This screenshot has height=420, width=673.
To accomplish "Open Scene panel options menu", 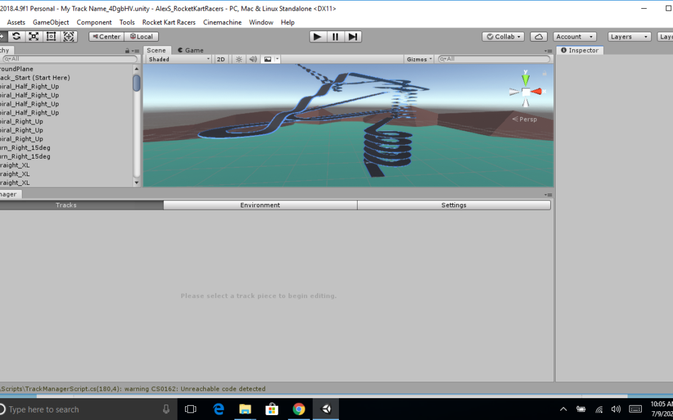I will (548, 50).
